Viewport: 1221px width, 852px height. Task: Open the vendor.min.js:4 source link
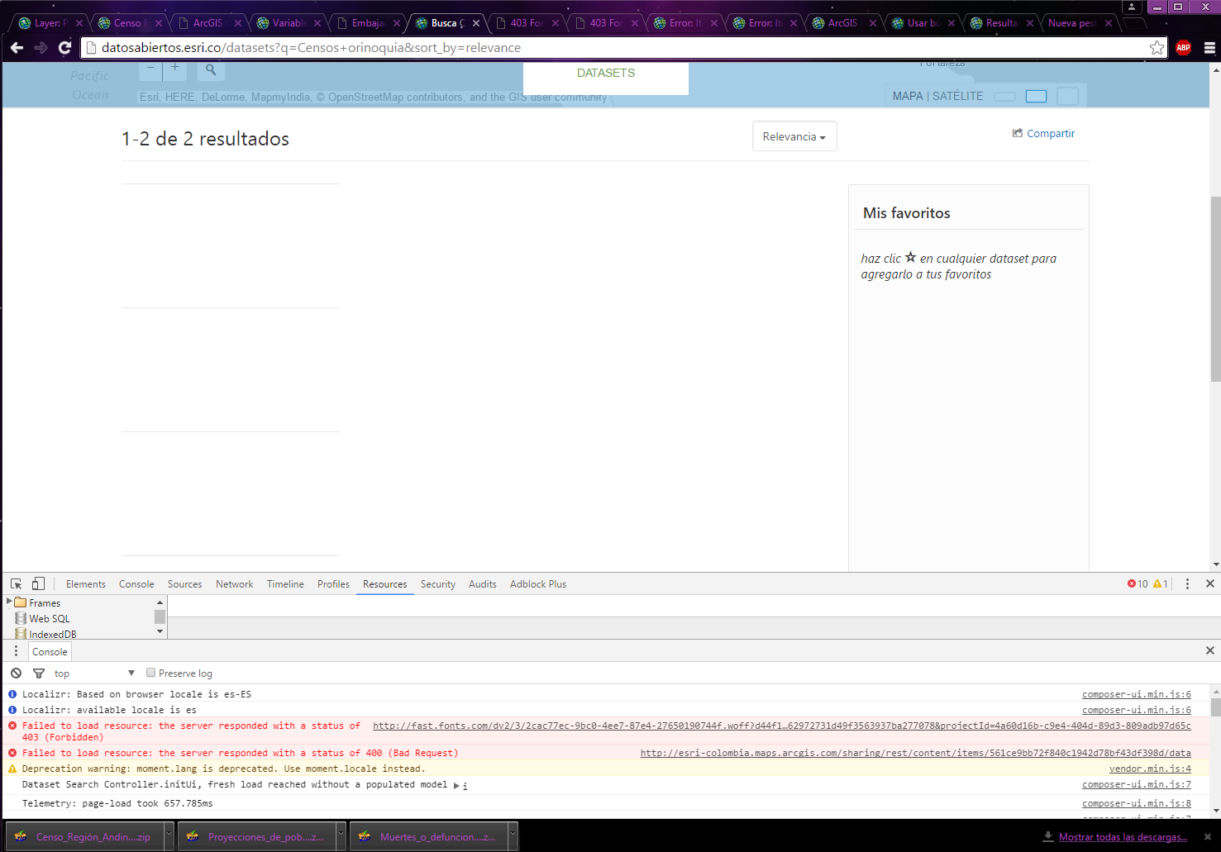click(1150, 769)
